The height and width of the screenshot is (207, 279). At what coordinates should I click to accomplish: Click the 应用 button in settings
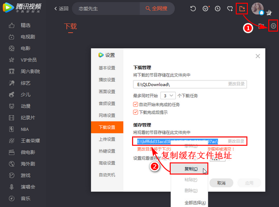point(249,183)
